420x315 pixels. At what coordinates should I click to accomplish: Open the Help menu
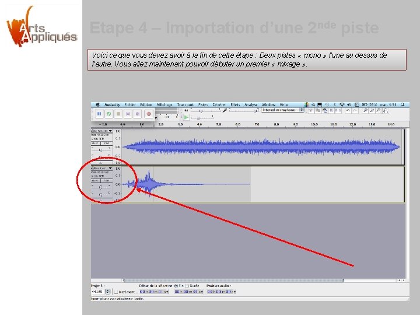[x=283, y=105]
